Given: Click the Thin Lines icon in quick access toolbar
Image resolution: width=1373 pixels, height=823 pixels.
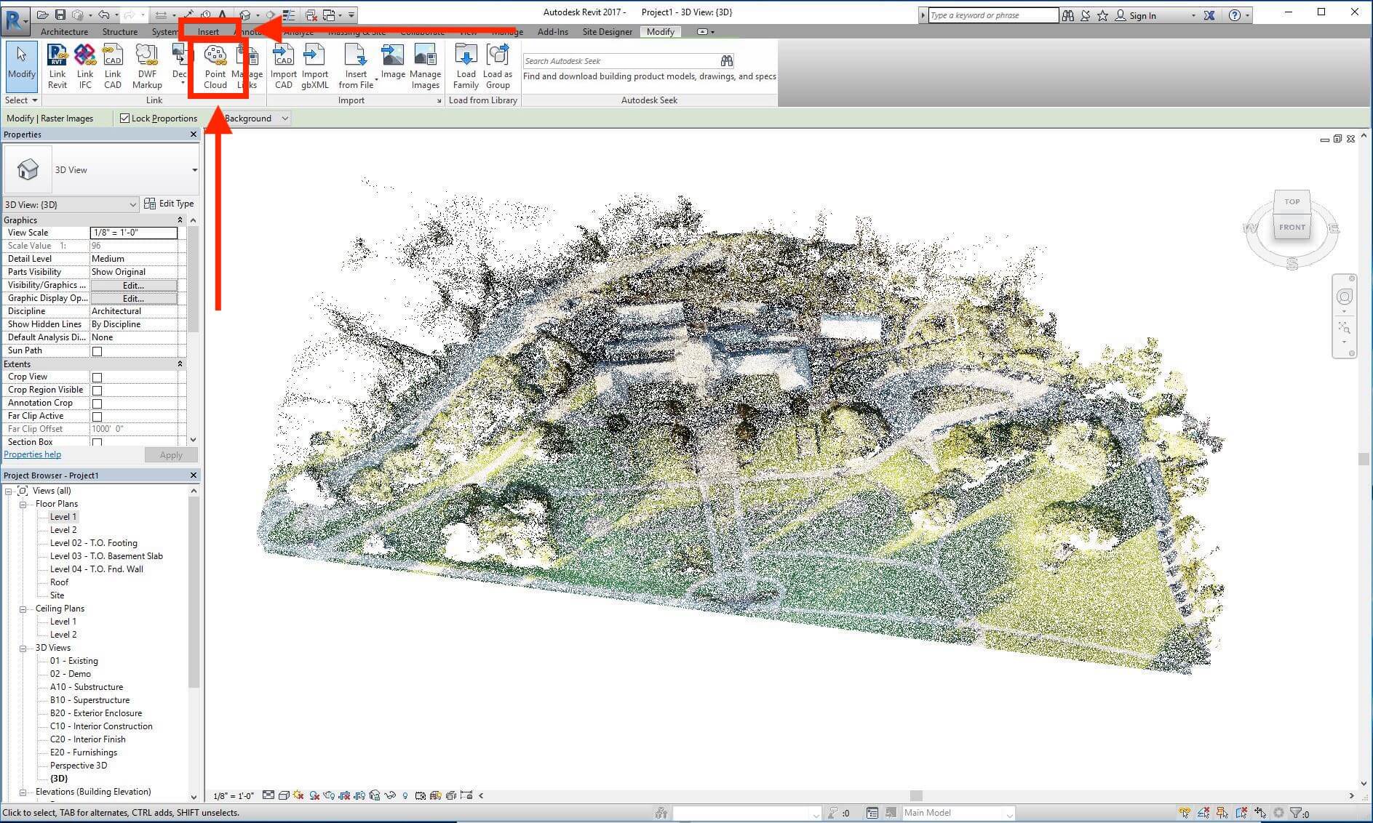Looking at the screenshot, I should click(x=288, y=15).
